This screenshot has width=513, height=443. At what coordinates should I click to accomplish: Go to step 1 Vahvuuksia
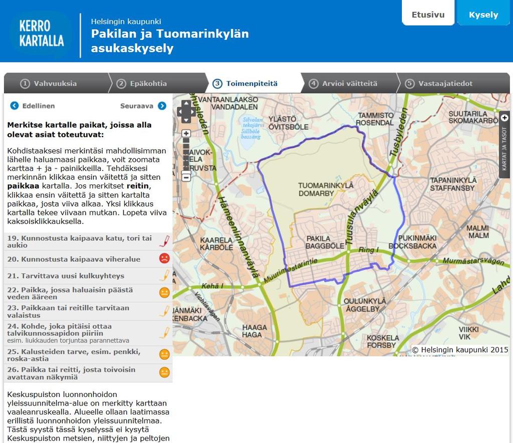56,83
